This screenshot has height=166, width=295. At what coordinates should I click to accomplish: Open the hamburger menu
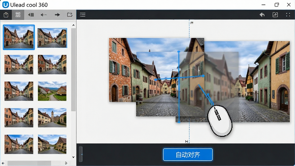83,15
